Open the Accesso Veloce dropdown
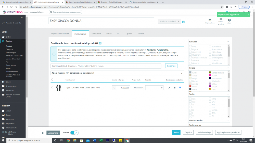 [37, 12]
